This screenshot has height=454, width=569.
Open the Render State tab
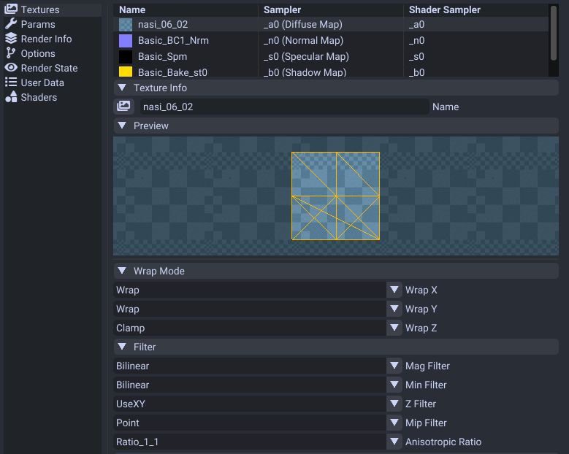[53, 68]
